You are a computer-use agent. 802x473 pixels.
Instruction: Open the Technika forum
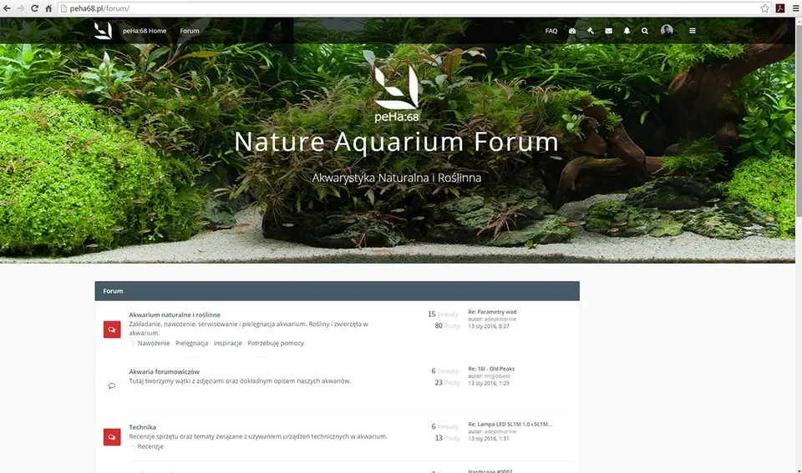(x=142, y=427)
